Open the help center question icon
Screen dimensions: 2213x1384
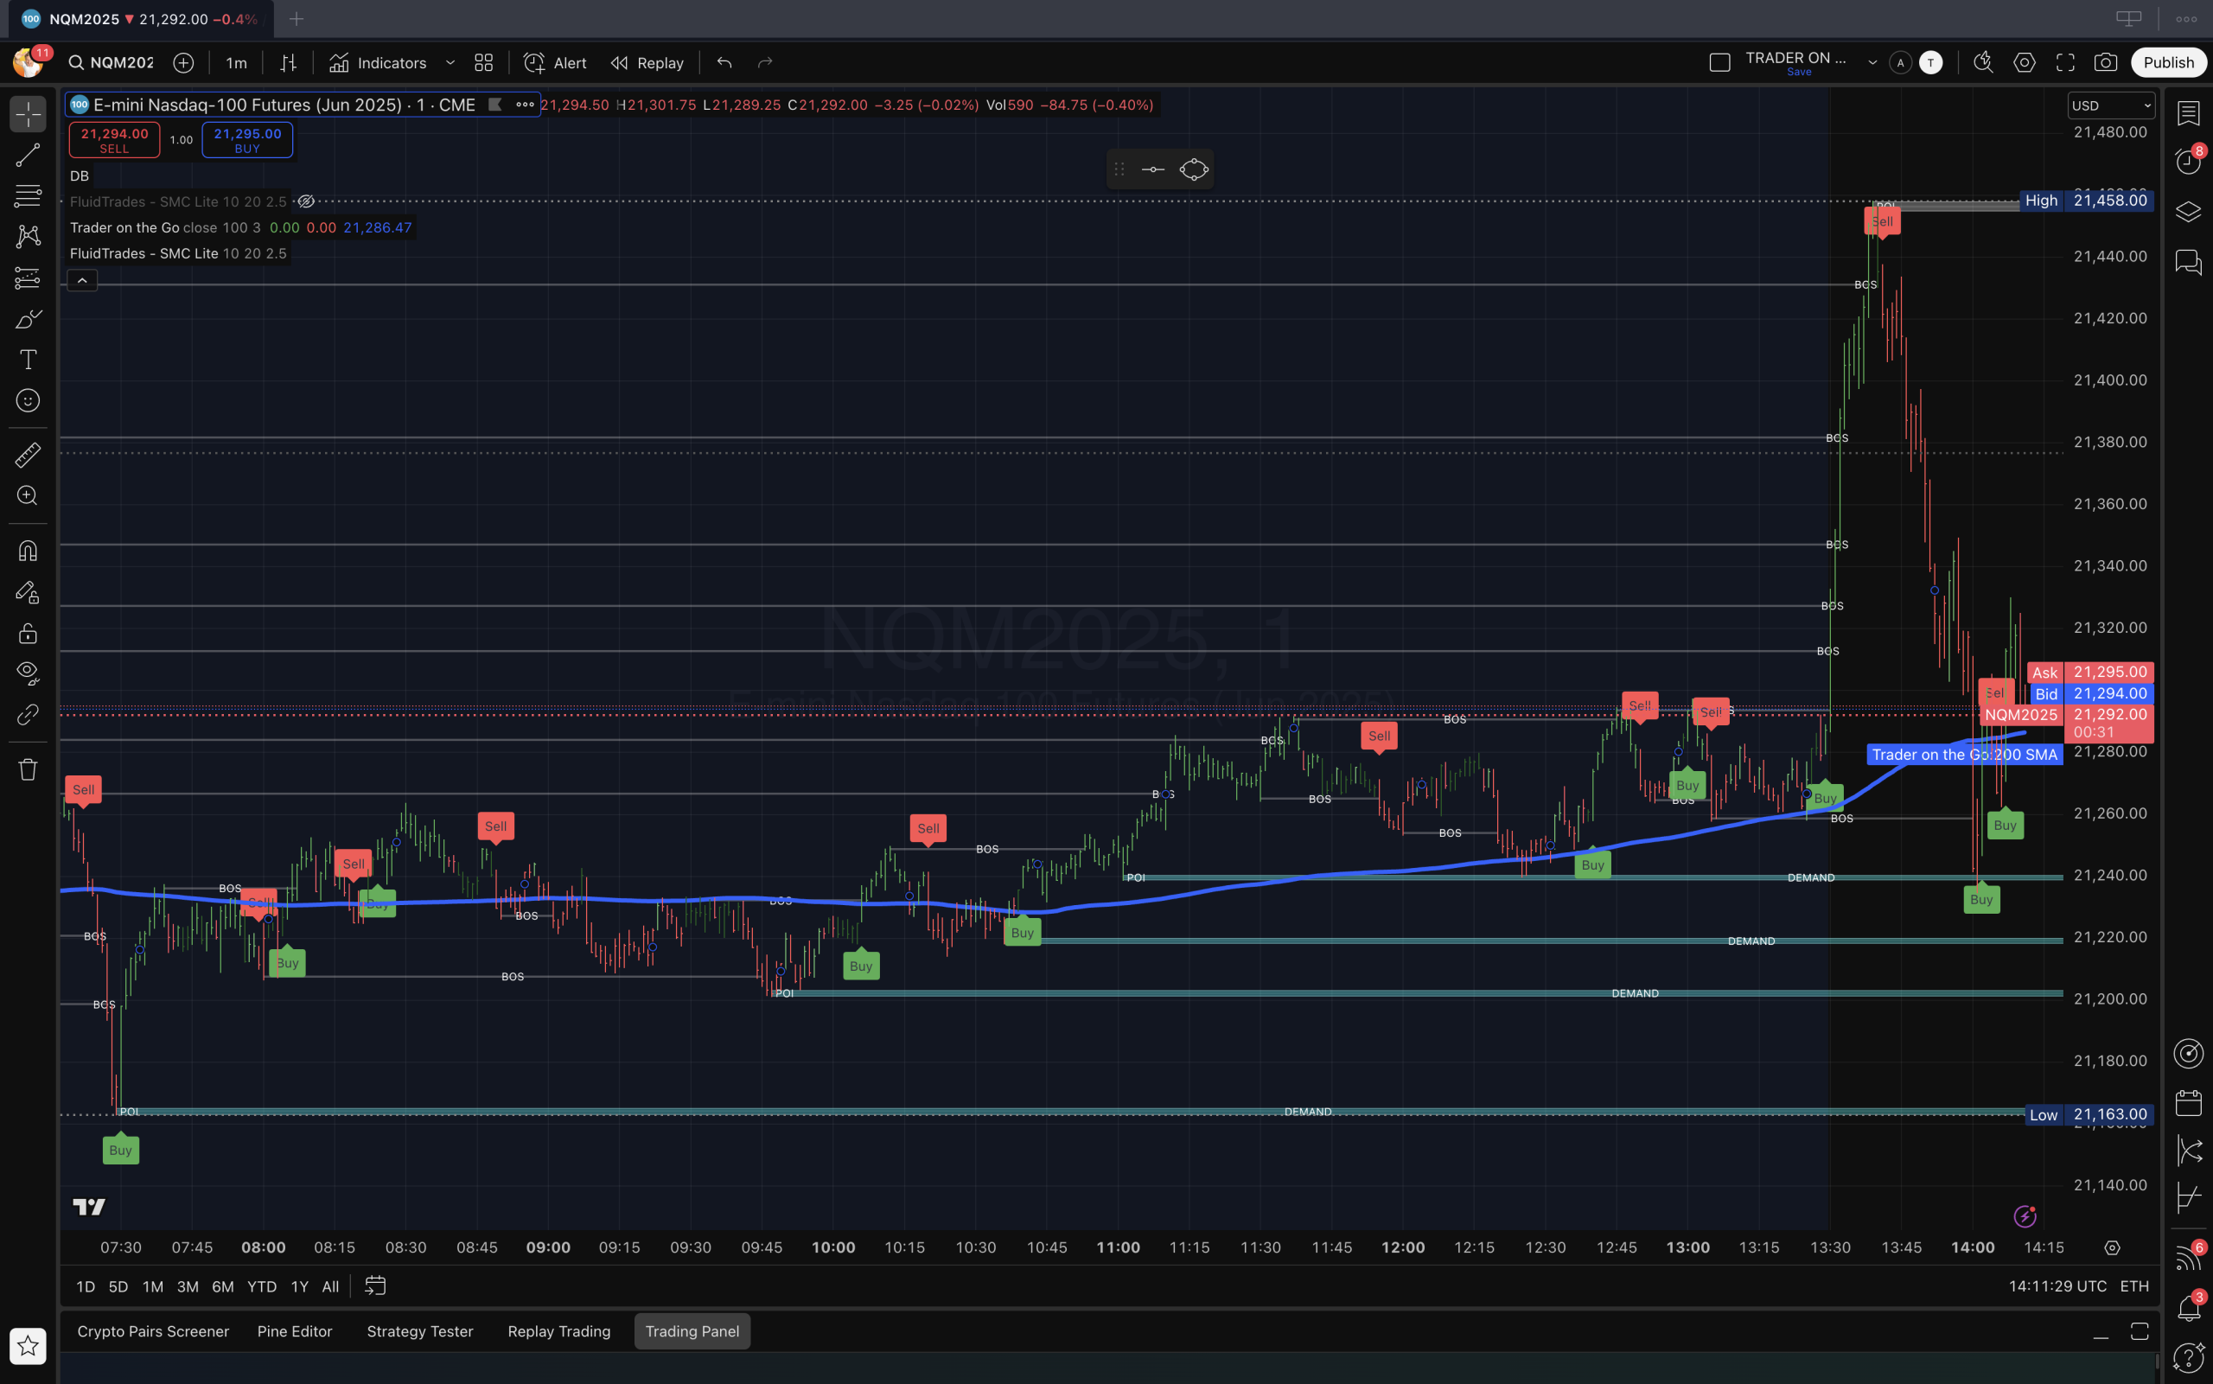click(x=2188, y=1357)
